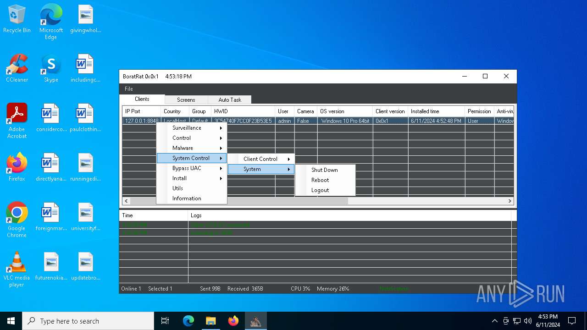This screenshot has width=587, height=330.
Task: Open the Google Chrome desktop shortcut
Action: [x=17, y=220]
